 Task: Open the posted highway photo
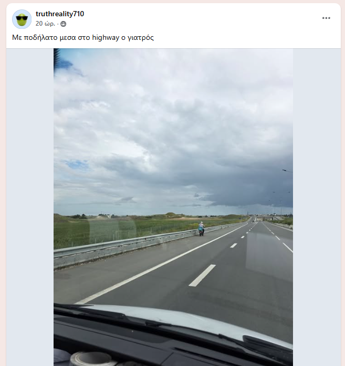click(x=173, y=207)
